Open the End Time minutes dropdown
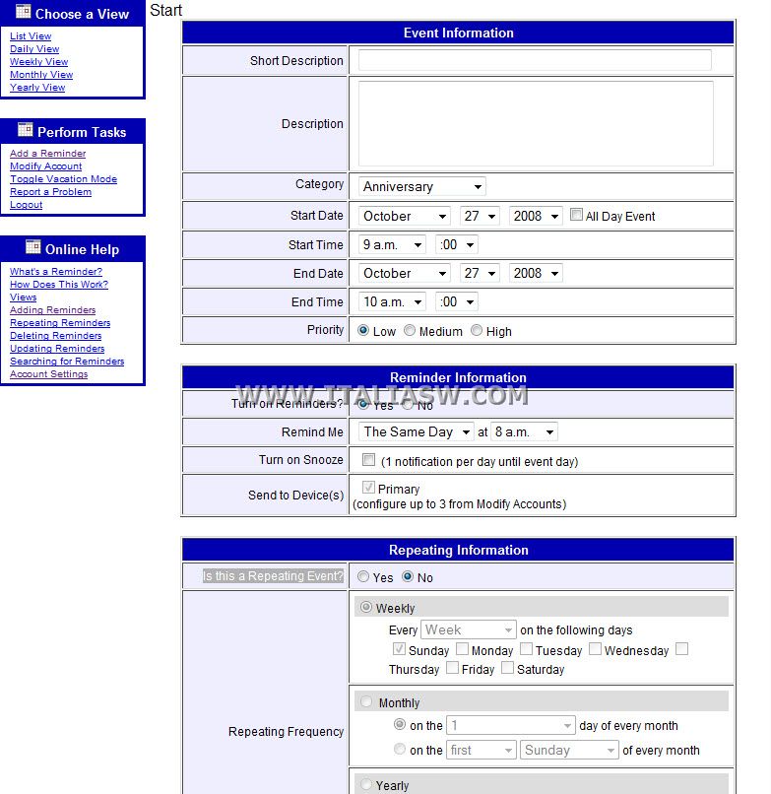 (457, 302)
